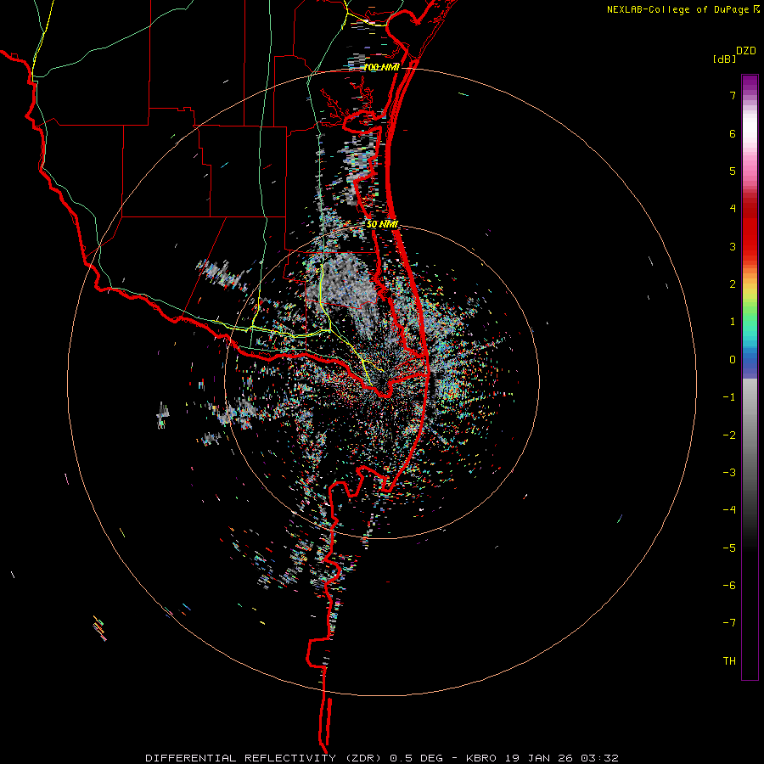Click the -2 value on the scale
Viewport: 764px width, 764px height.
[729, 435]
